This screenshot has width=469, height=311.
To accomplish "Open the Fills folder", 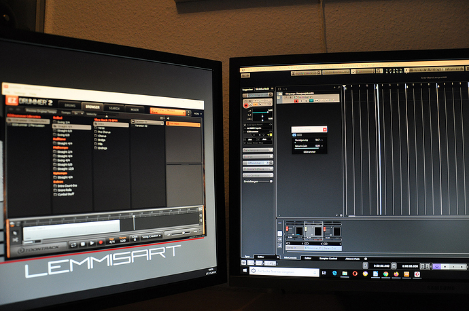I will [x=99, y=144].
